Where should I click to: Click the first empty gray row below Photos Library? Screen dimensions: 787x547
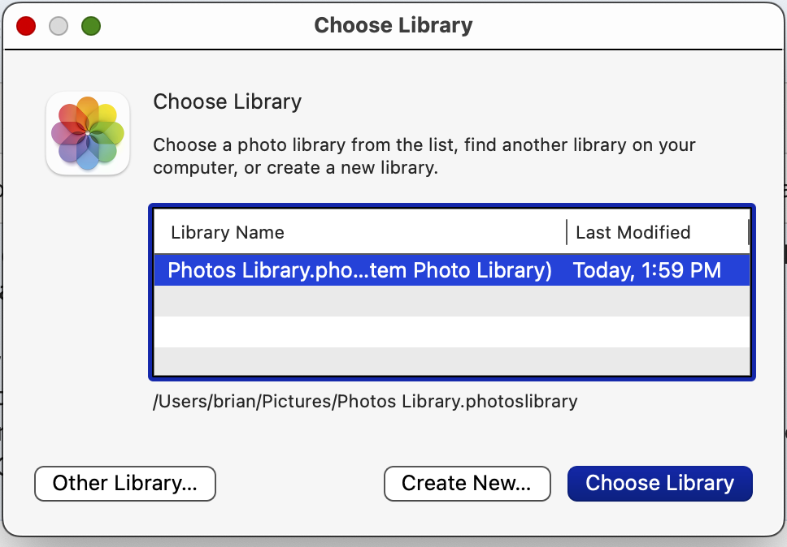click(451, 301)
